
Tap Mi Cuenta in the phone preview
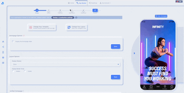(x=144, y=87)
